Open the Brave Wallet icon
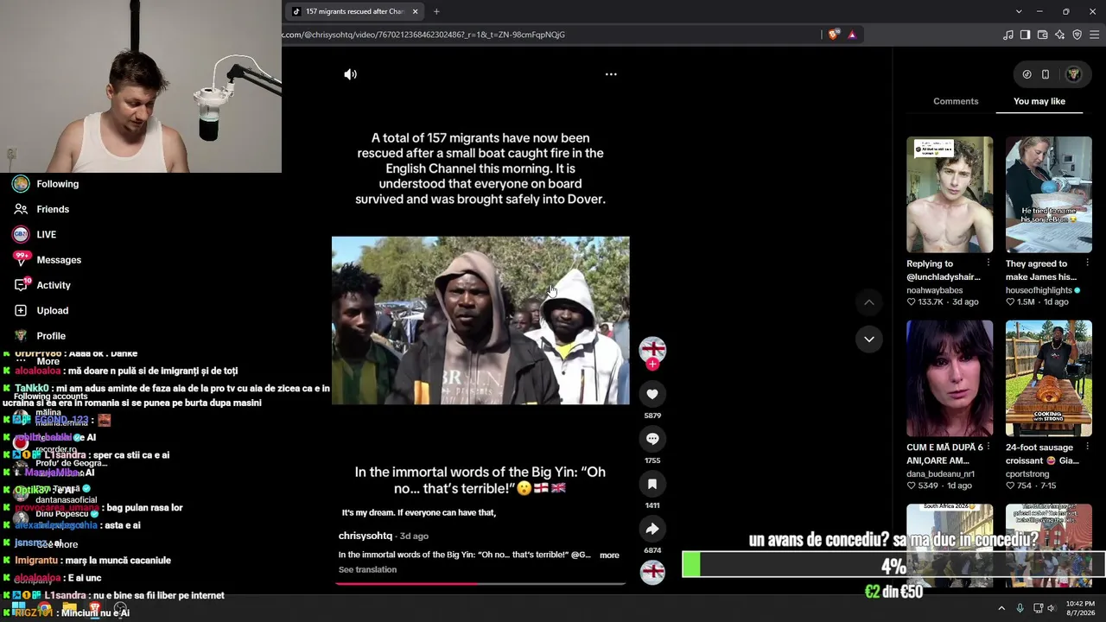This screenshot has height=622, width=1106. click(1043, 35)
